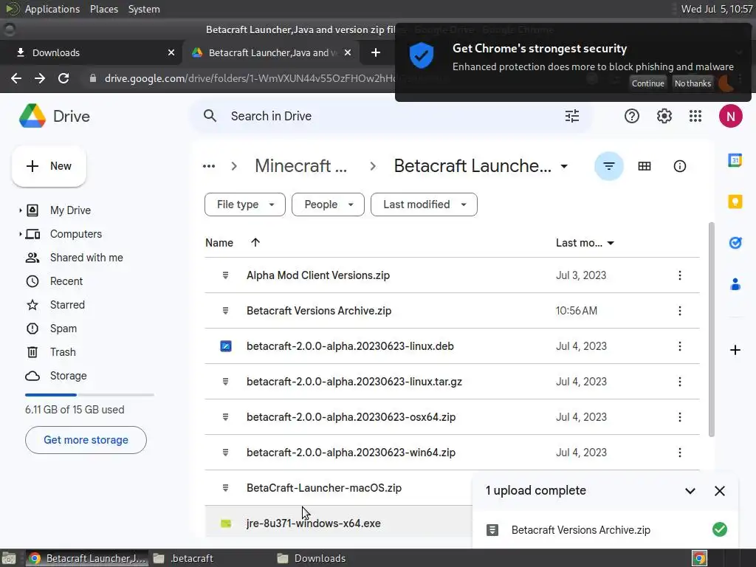Open Storage section
The height and width of the screenshot is (567, 756).
coord(68,376)
